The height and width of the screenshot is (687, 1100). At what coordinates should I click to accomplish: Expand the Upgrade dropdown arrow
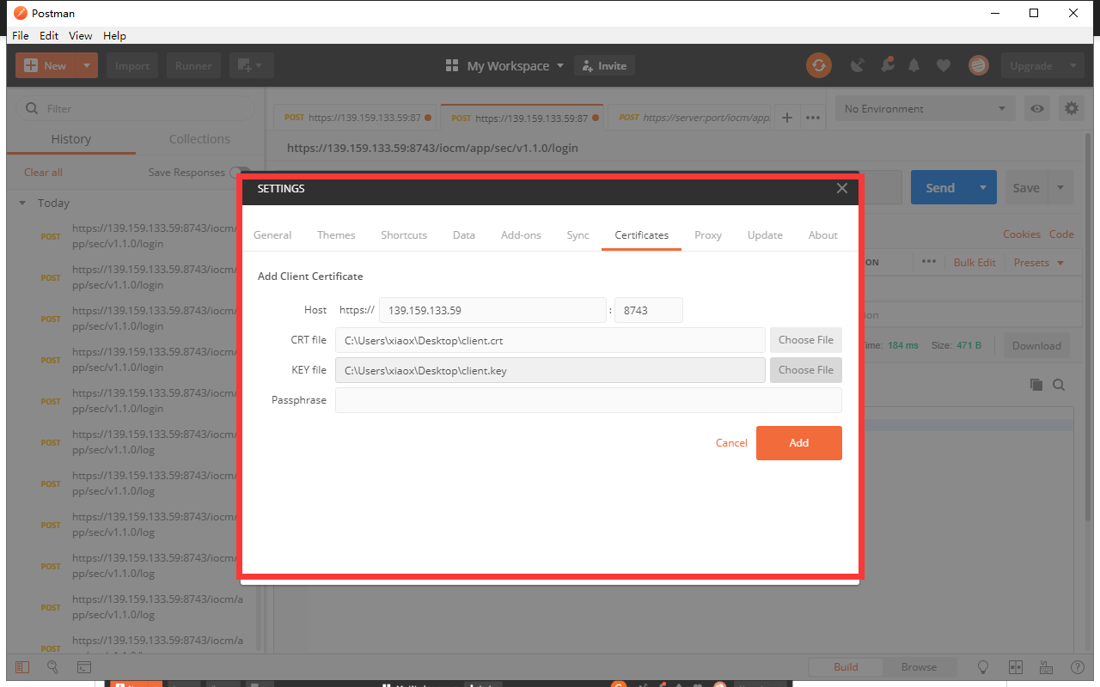[1072, 65]
